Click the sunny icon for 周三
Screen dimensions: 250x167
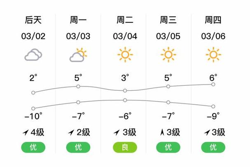click(x=168, y=54)
